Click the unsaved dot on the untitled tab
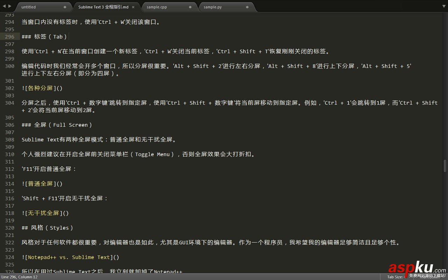The image size is (448, 280). click(65, 7)
